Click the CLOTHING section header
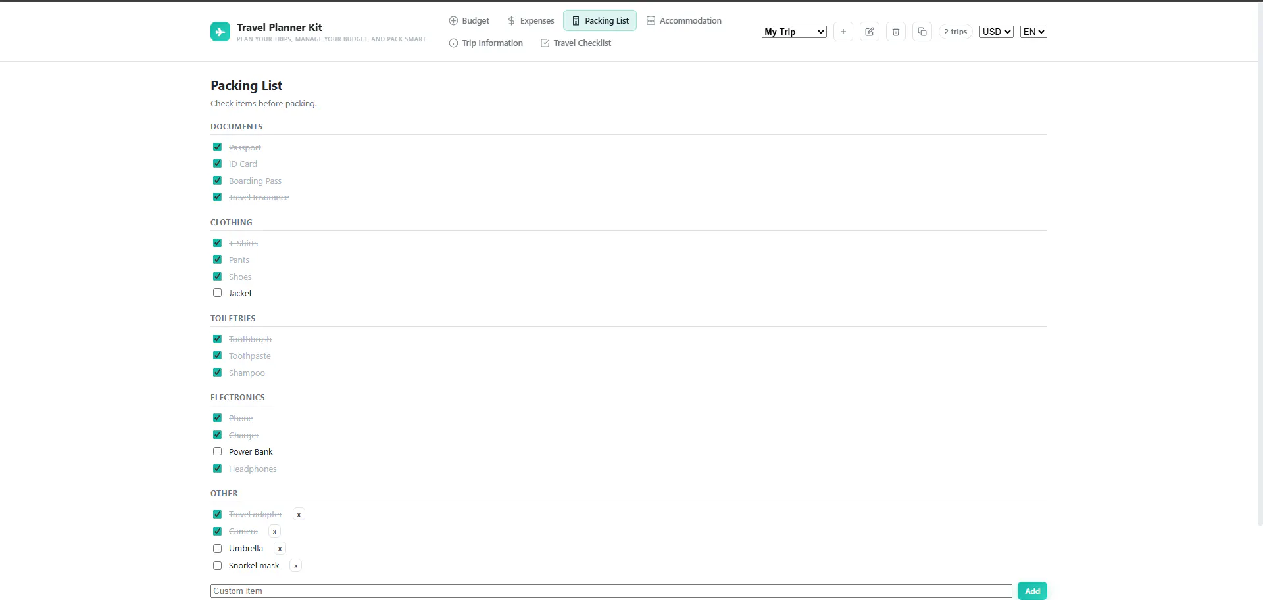 (x=231, y=222)
